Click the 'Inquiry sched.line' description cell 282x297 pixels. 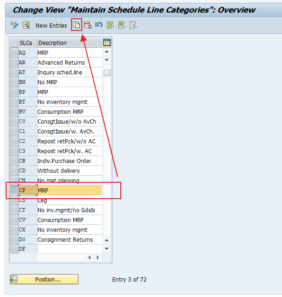[70, 72]
